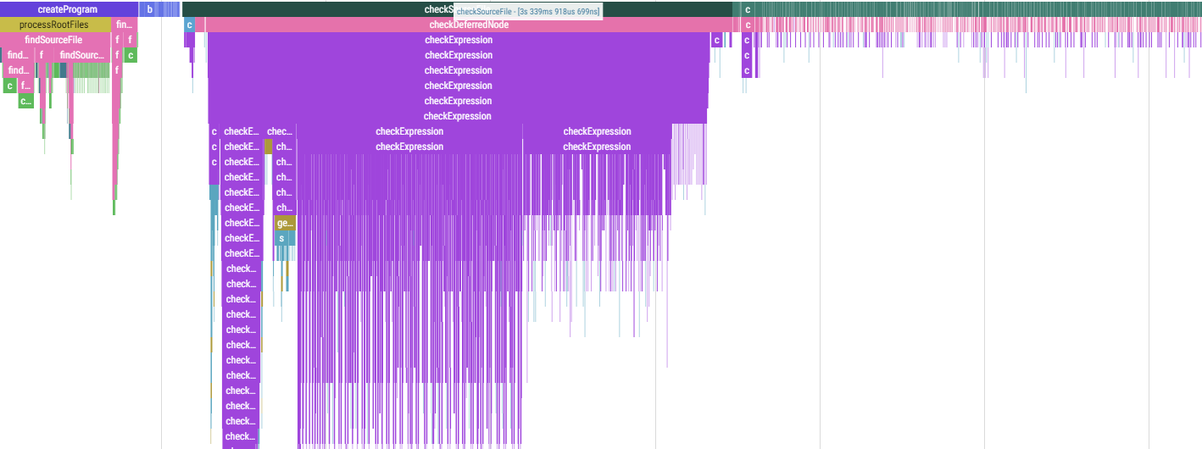Select the widest pink findSourceFile block
Screen dimensions: 1202x449
coord(53,40)
